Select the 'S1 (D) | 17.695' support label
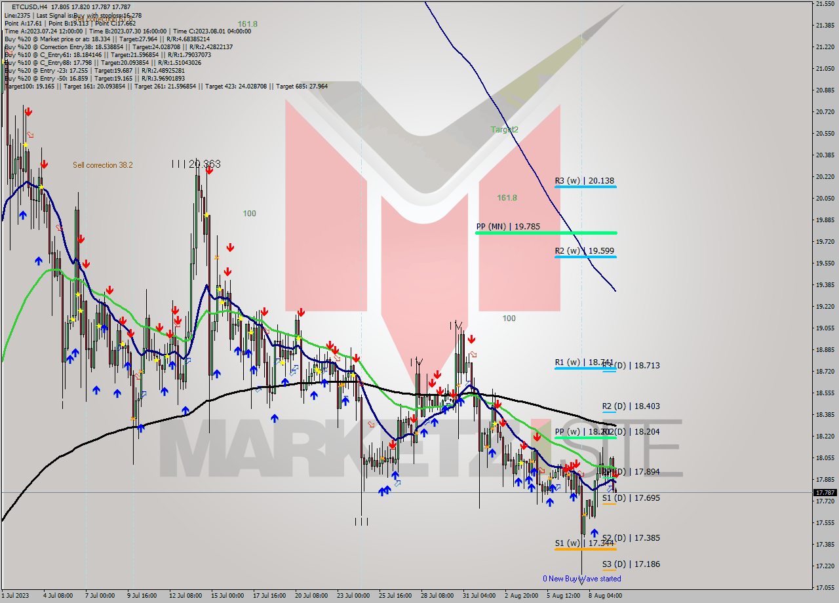The width and height of the screenshot is (839, 603). (x=631, y=498)
